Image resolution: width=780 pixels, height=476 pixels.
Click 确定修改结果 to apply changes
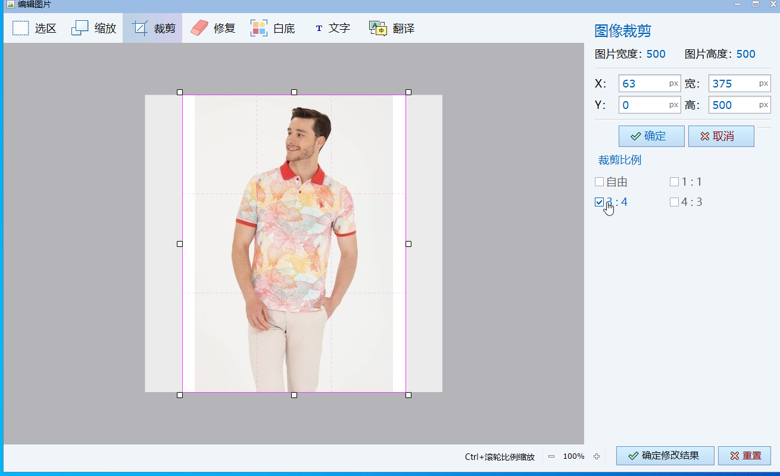tap(664, 456)
